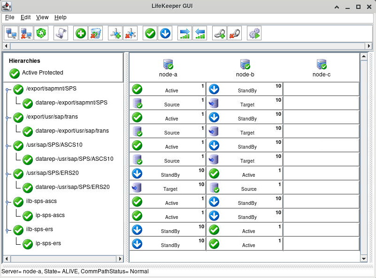Select datarep-/export/usr/sap/trans resource
The width and height of the screenshot is (376, 278).
pos(72,131)
